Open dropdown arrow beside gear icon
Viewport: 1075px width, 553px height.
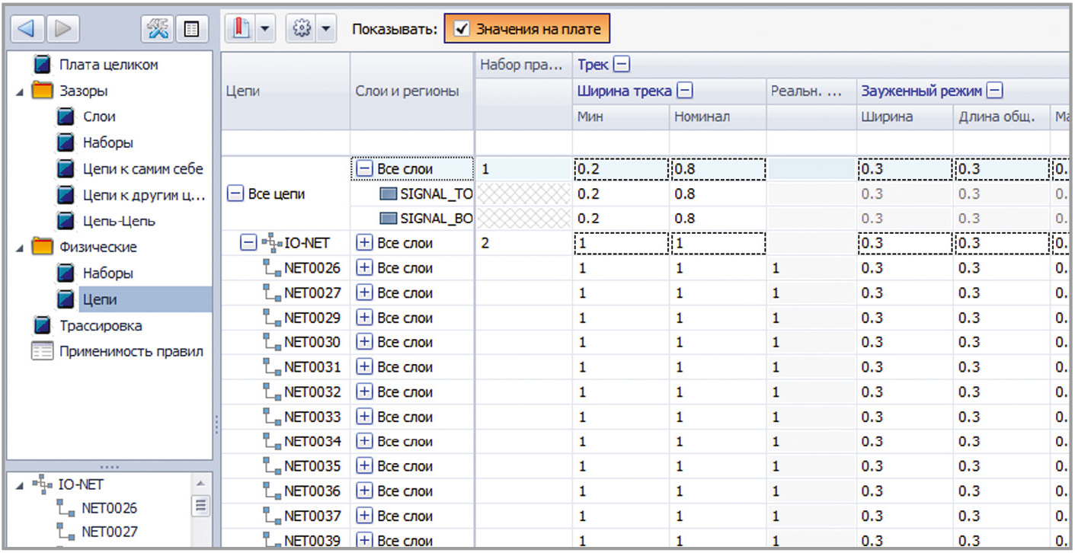point(325,30)
